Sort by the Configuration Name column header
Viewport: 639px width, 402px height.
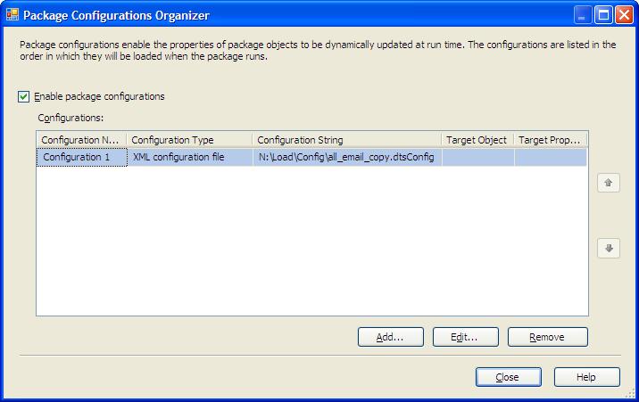[80, 140]
